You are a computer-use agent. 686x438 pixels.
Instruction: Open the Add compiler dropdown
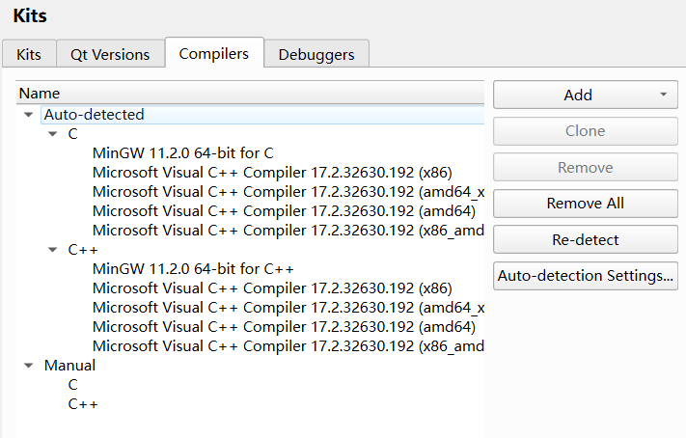click(586, 95)
